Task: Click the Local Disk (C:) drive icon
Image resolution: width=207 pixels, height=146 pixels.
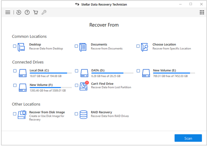Action: [23, 73]
